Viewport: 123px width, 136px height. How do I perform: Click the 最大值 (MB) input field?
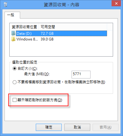pyautogui.click(x=81, y=75)
